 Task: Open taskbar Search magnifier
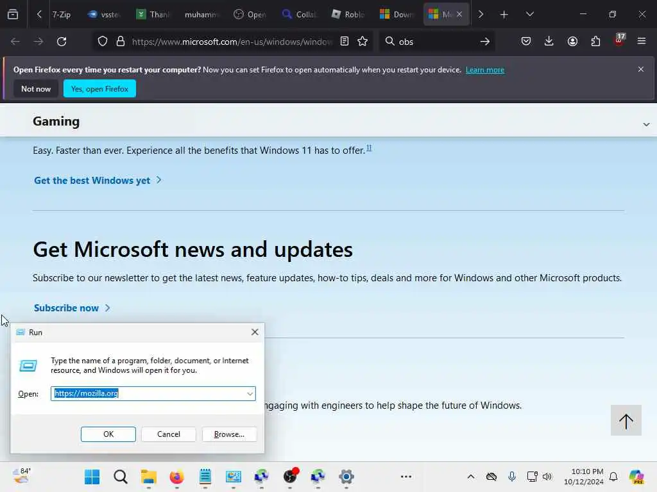tap(120, 477)
